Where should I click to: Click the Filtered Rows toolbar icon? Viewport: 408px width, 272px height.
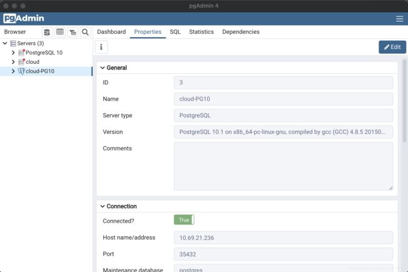tap(73, 32)
